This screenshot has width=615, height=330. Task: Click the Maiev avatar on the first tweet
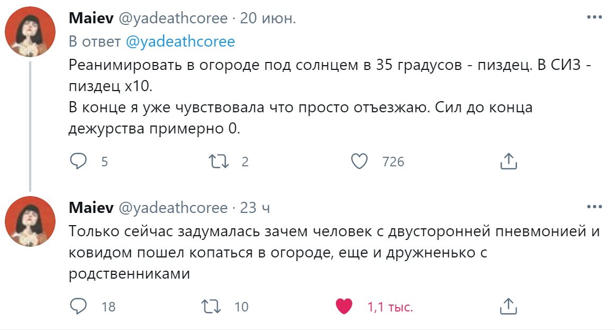point(30,33)
